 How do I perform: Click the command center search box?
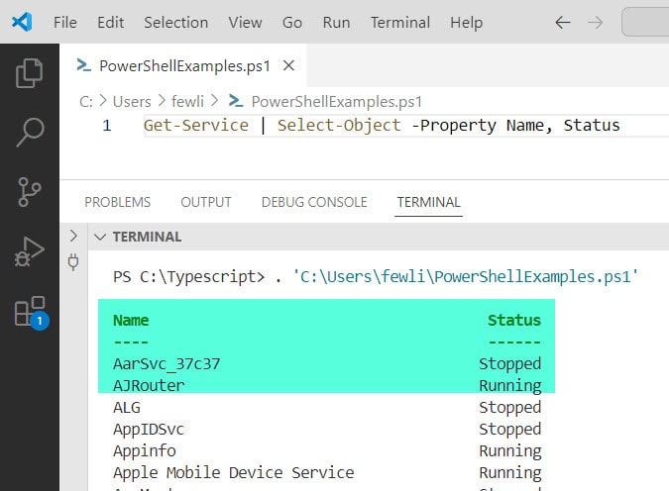(x=645, y=22)
